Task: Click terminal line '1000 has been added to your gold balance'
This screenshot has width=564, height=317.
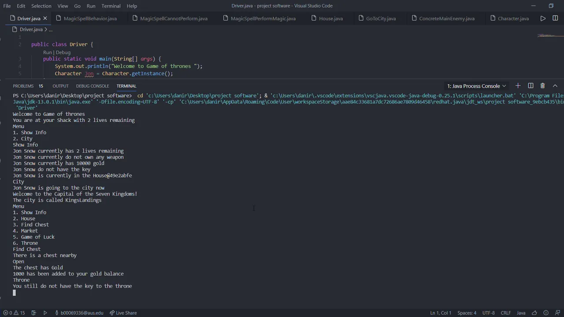Action: click(68, 274)
